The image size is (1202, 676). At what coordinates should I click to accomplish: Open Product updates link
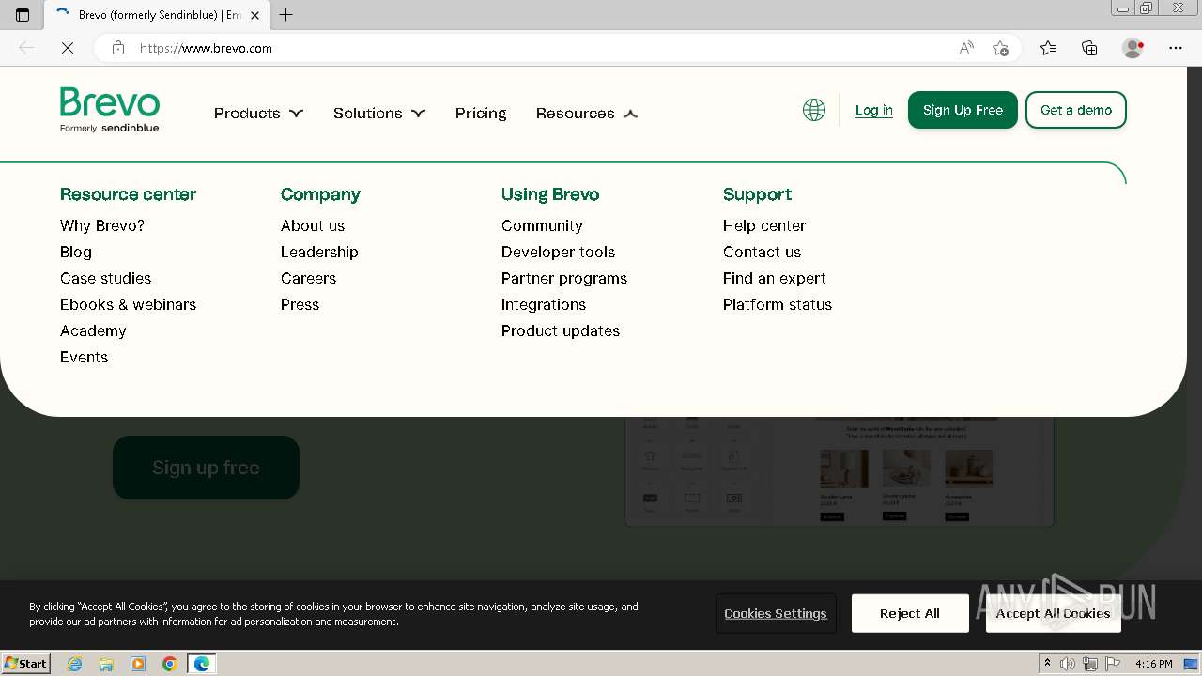click(x=561, y=330)
